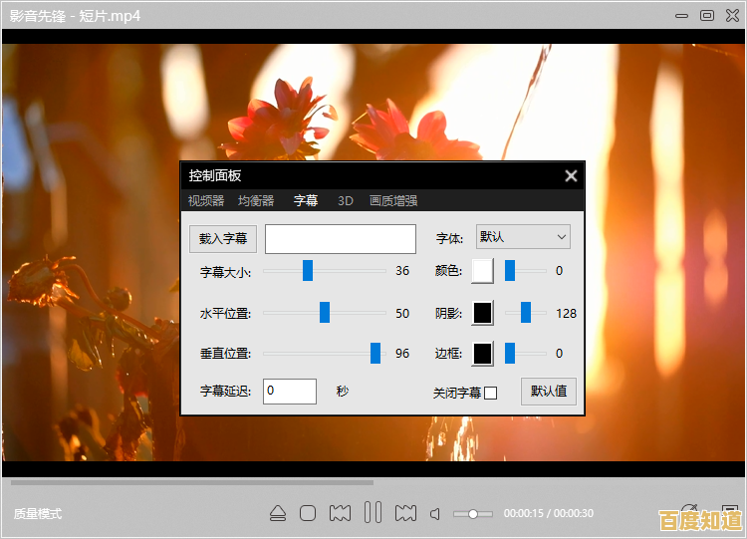This screenshot has width=747, height=539.
Task: Open the 画质增强 tab
Action: click(x=393, y=200)
